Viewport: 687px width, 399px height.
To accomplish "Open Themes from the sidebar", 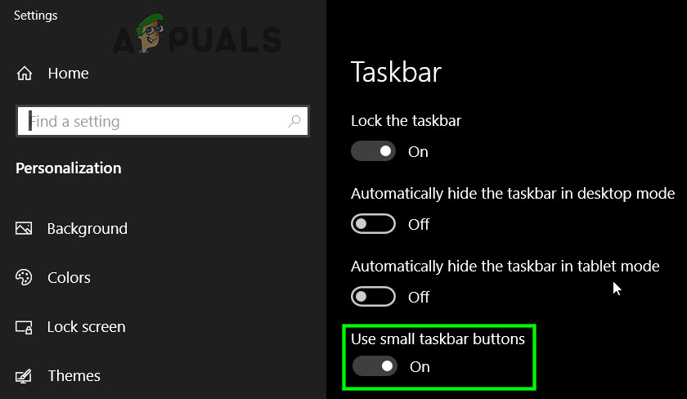I will (x=74, y=376).
